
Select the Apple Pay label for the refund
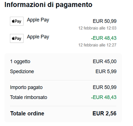point(38,37)
